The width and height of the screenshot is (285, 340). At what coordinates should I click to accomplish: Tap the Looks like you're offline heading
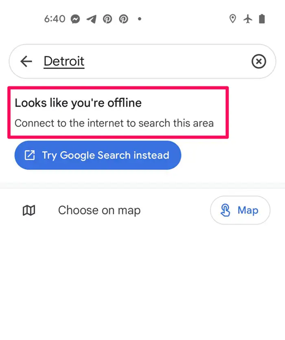(78, 103)
